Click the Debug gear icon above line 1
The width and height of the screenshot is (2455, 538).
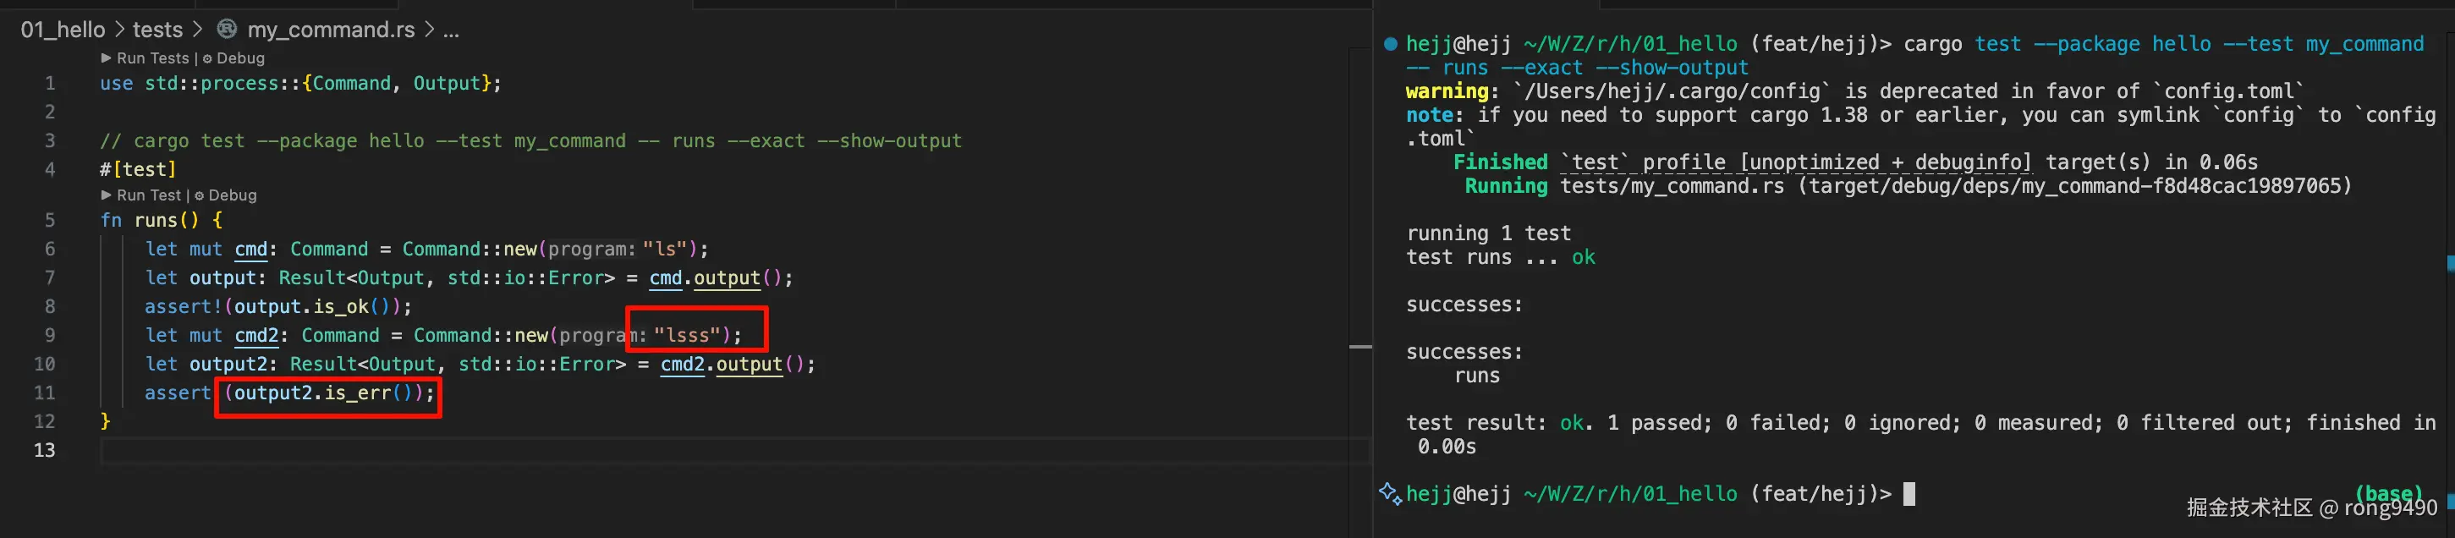pos(206,59)
